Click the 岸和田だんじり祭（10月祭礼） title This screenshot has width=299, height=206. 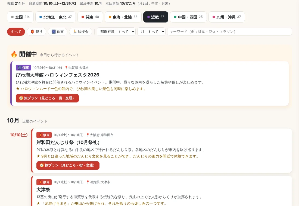click(x=68, y=143)
